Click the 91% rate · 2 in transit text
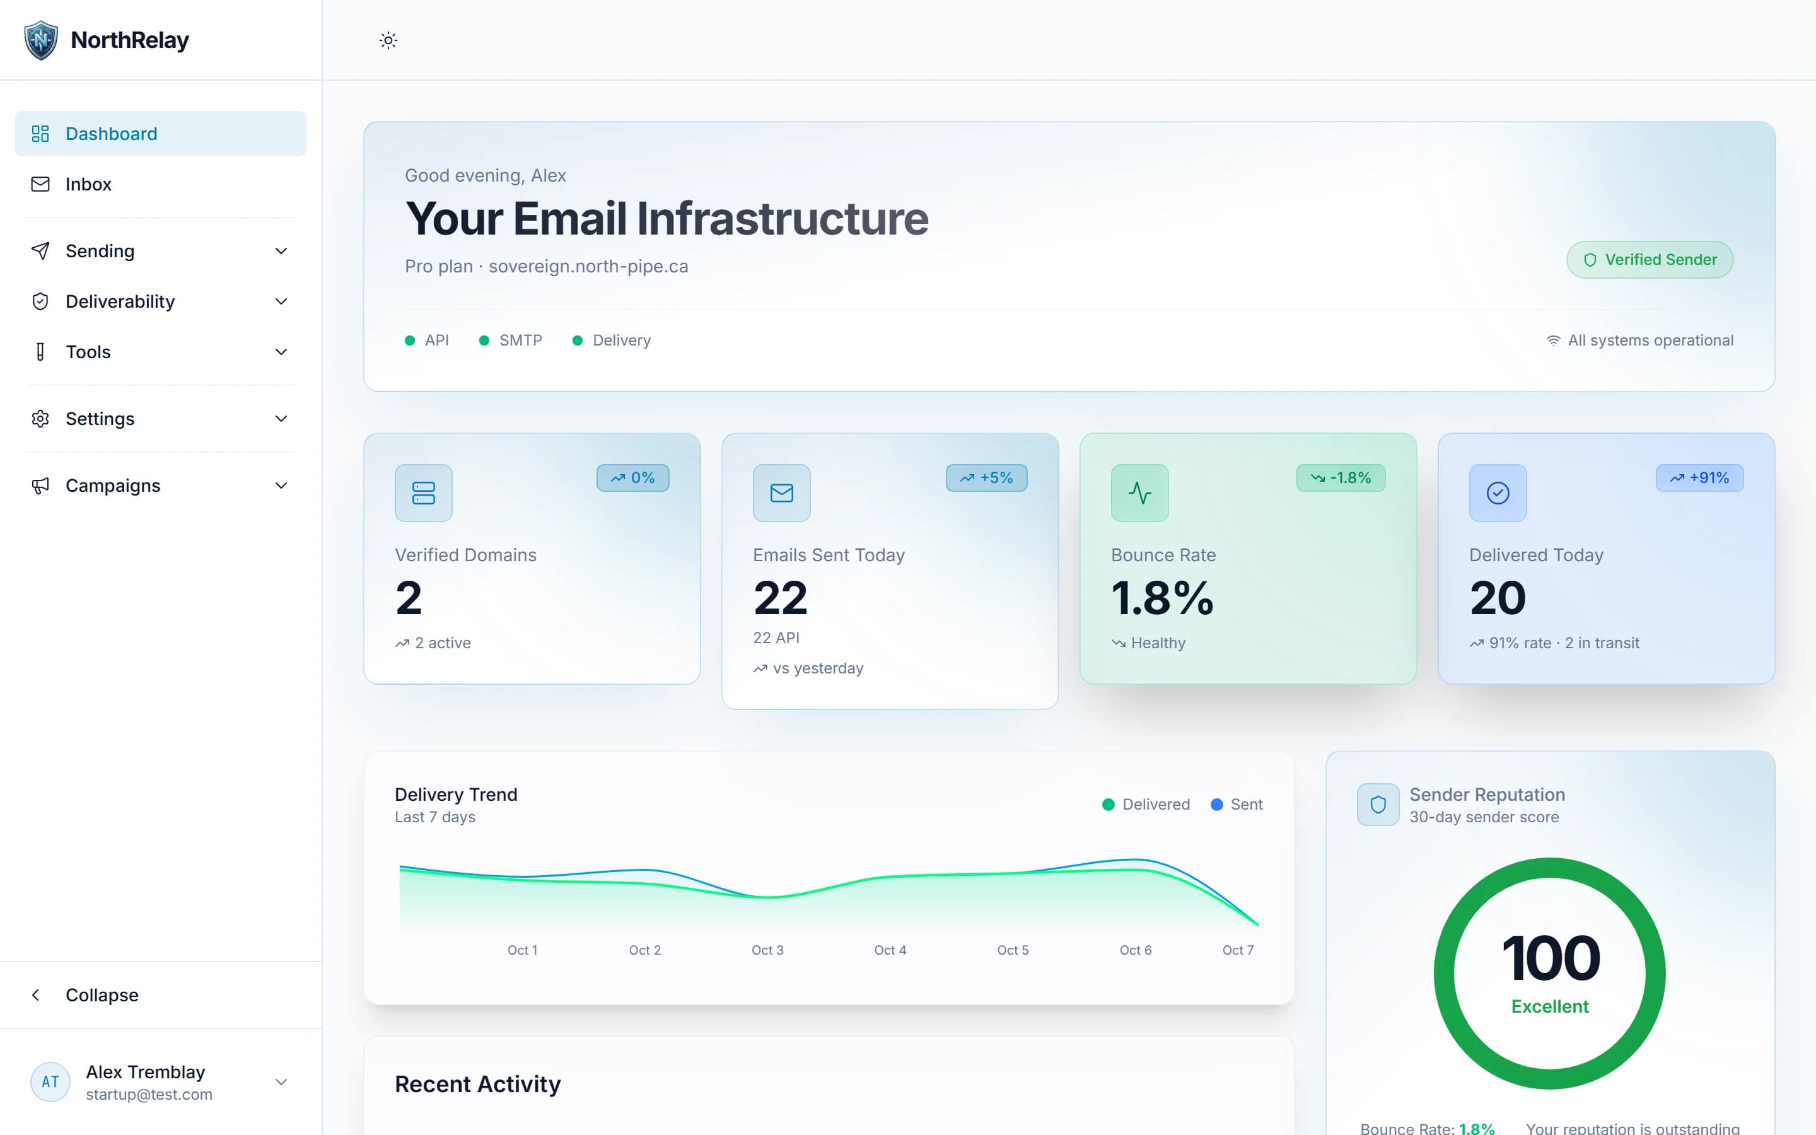Viewport: 1816px width, 1135px height. [x=1564, y=643]
